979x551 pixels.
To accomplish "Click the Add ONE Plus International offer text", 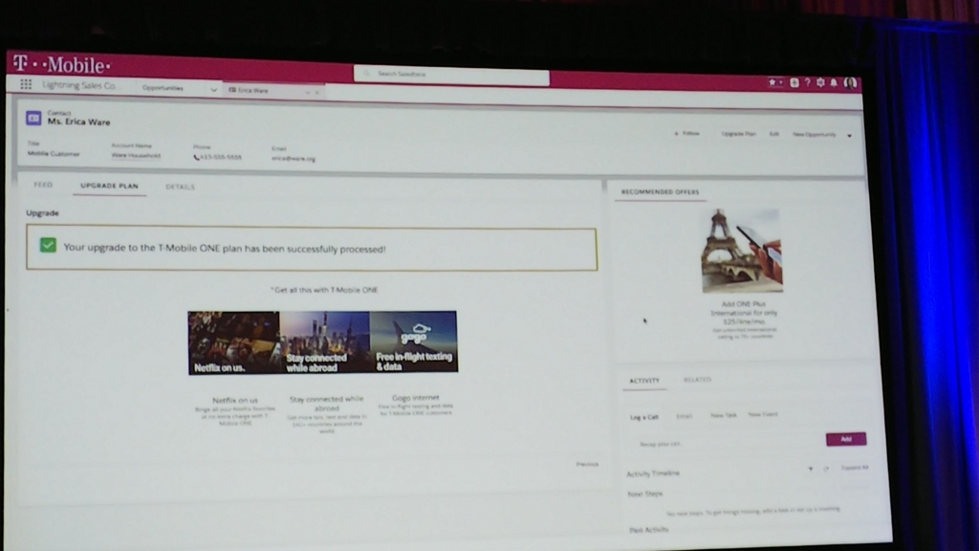I will [744, 313].
